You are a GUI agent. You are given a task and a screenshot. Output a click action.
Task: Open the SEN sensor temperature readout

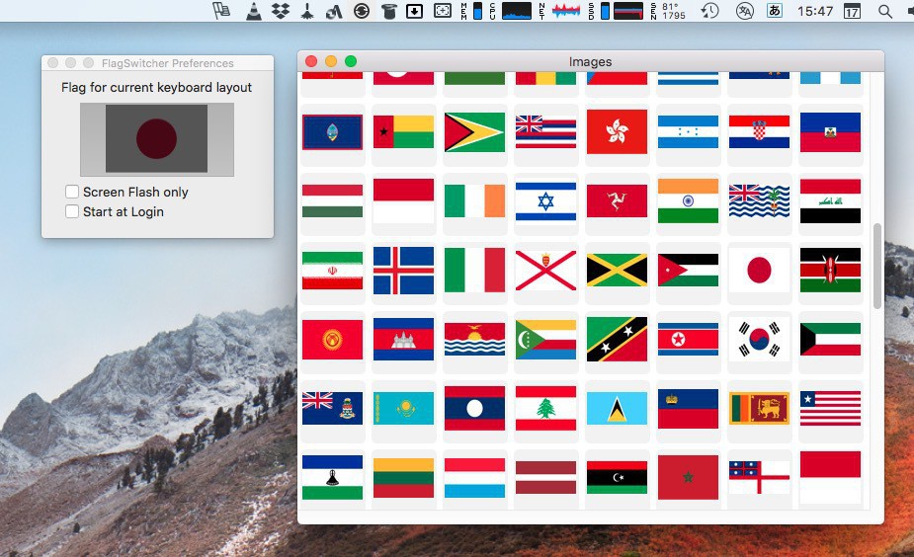click(x=668, y=11)
